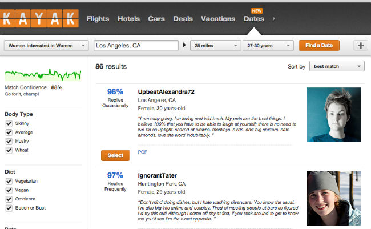This screenshot has width=371, height=229.
Task: Open the Hotels tab
Action: [129, 19]
